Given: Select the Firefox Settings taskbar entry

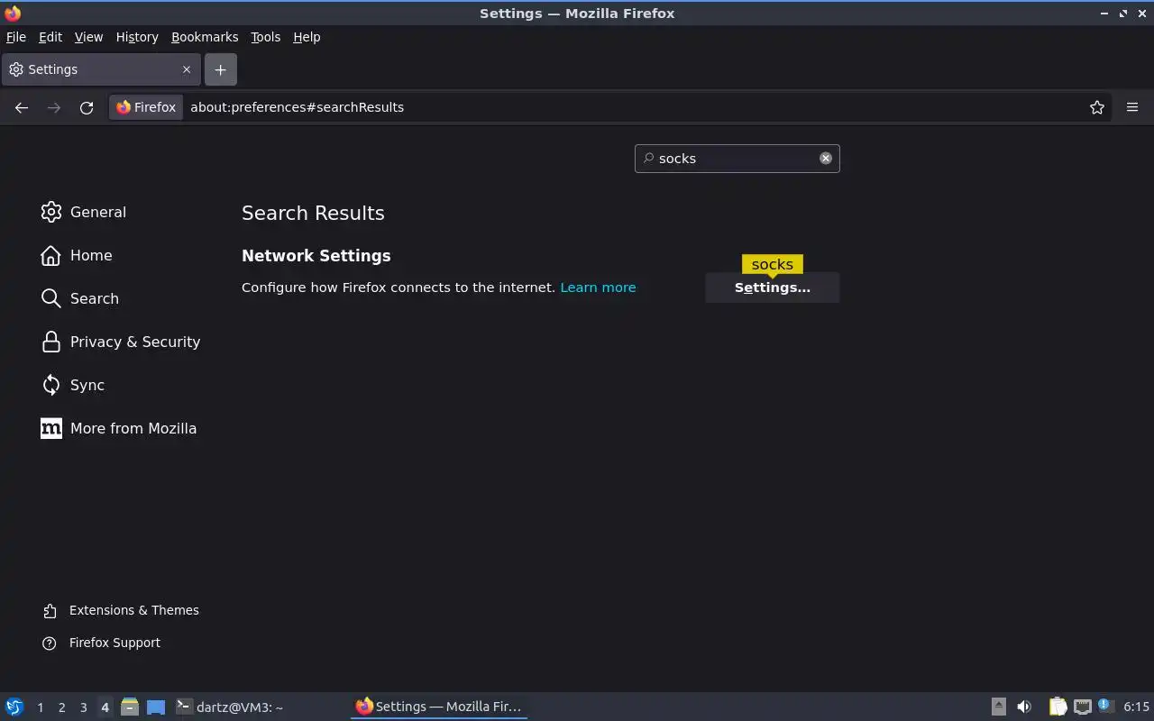Looking at the screenshot, I should pos(439,707).
